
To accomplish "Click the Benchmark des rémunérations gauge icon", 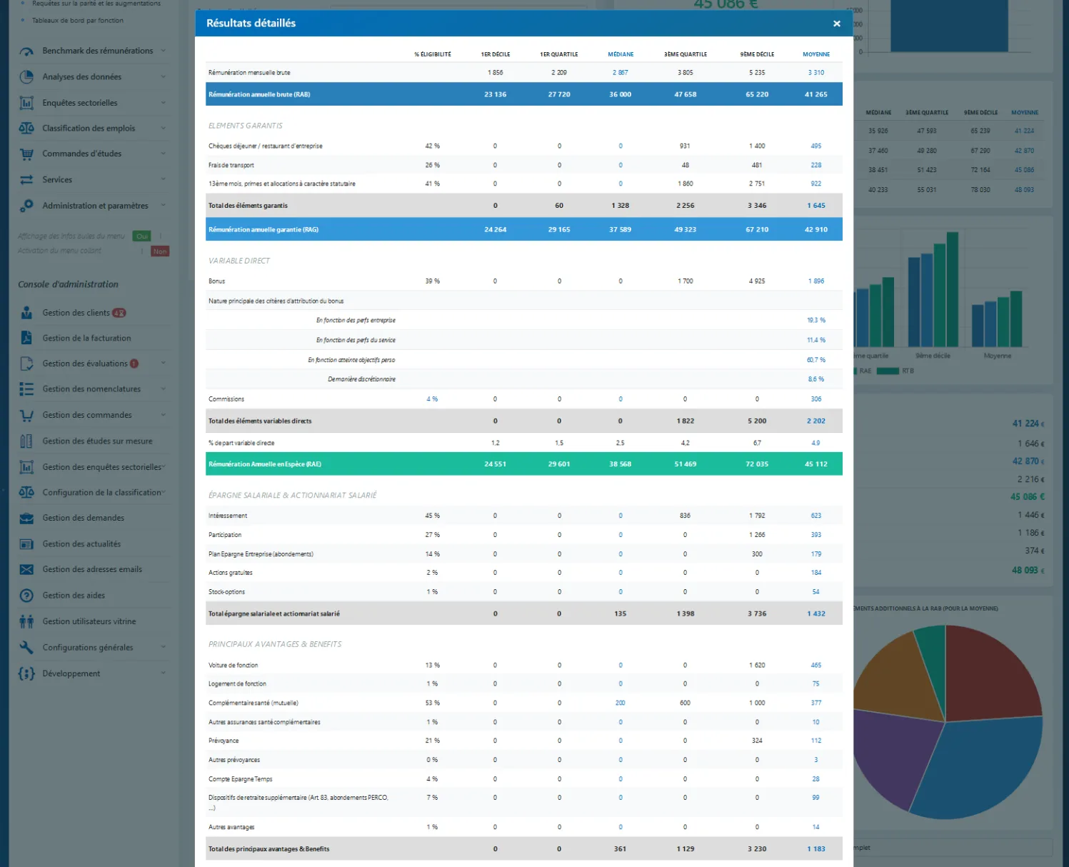I will [x=26, y=51].
